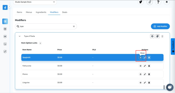Switch to the Deals tab

point(65,12)
